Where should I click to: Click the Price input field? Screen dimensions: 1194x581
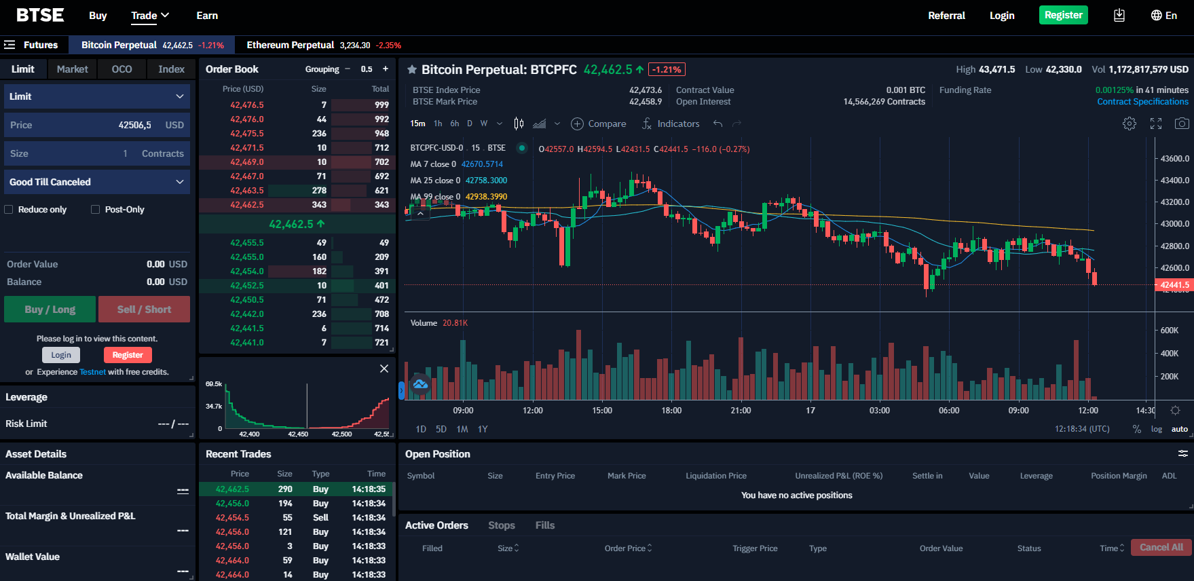96,125
